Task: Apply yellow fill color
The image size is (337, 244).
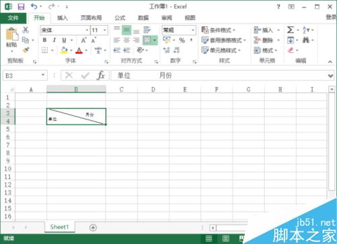Action: (x=64, y=51)
